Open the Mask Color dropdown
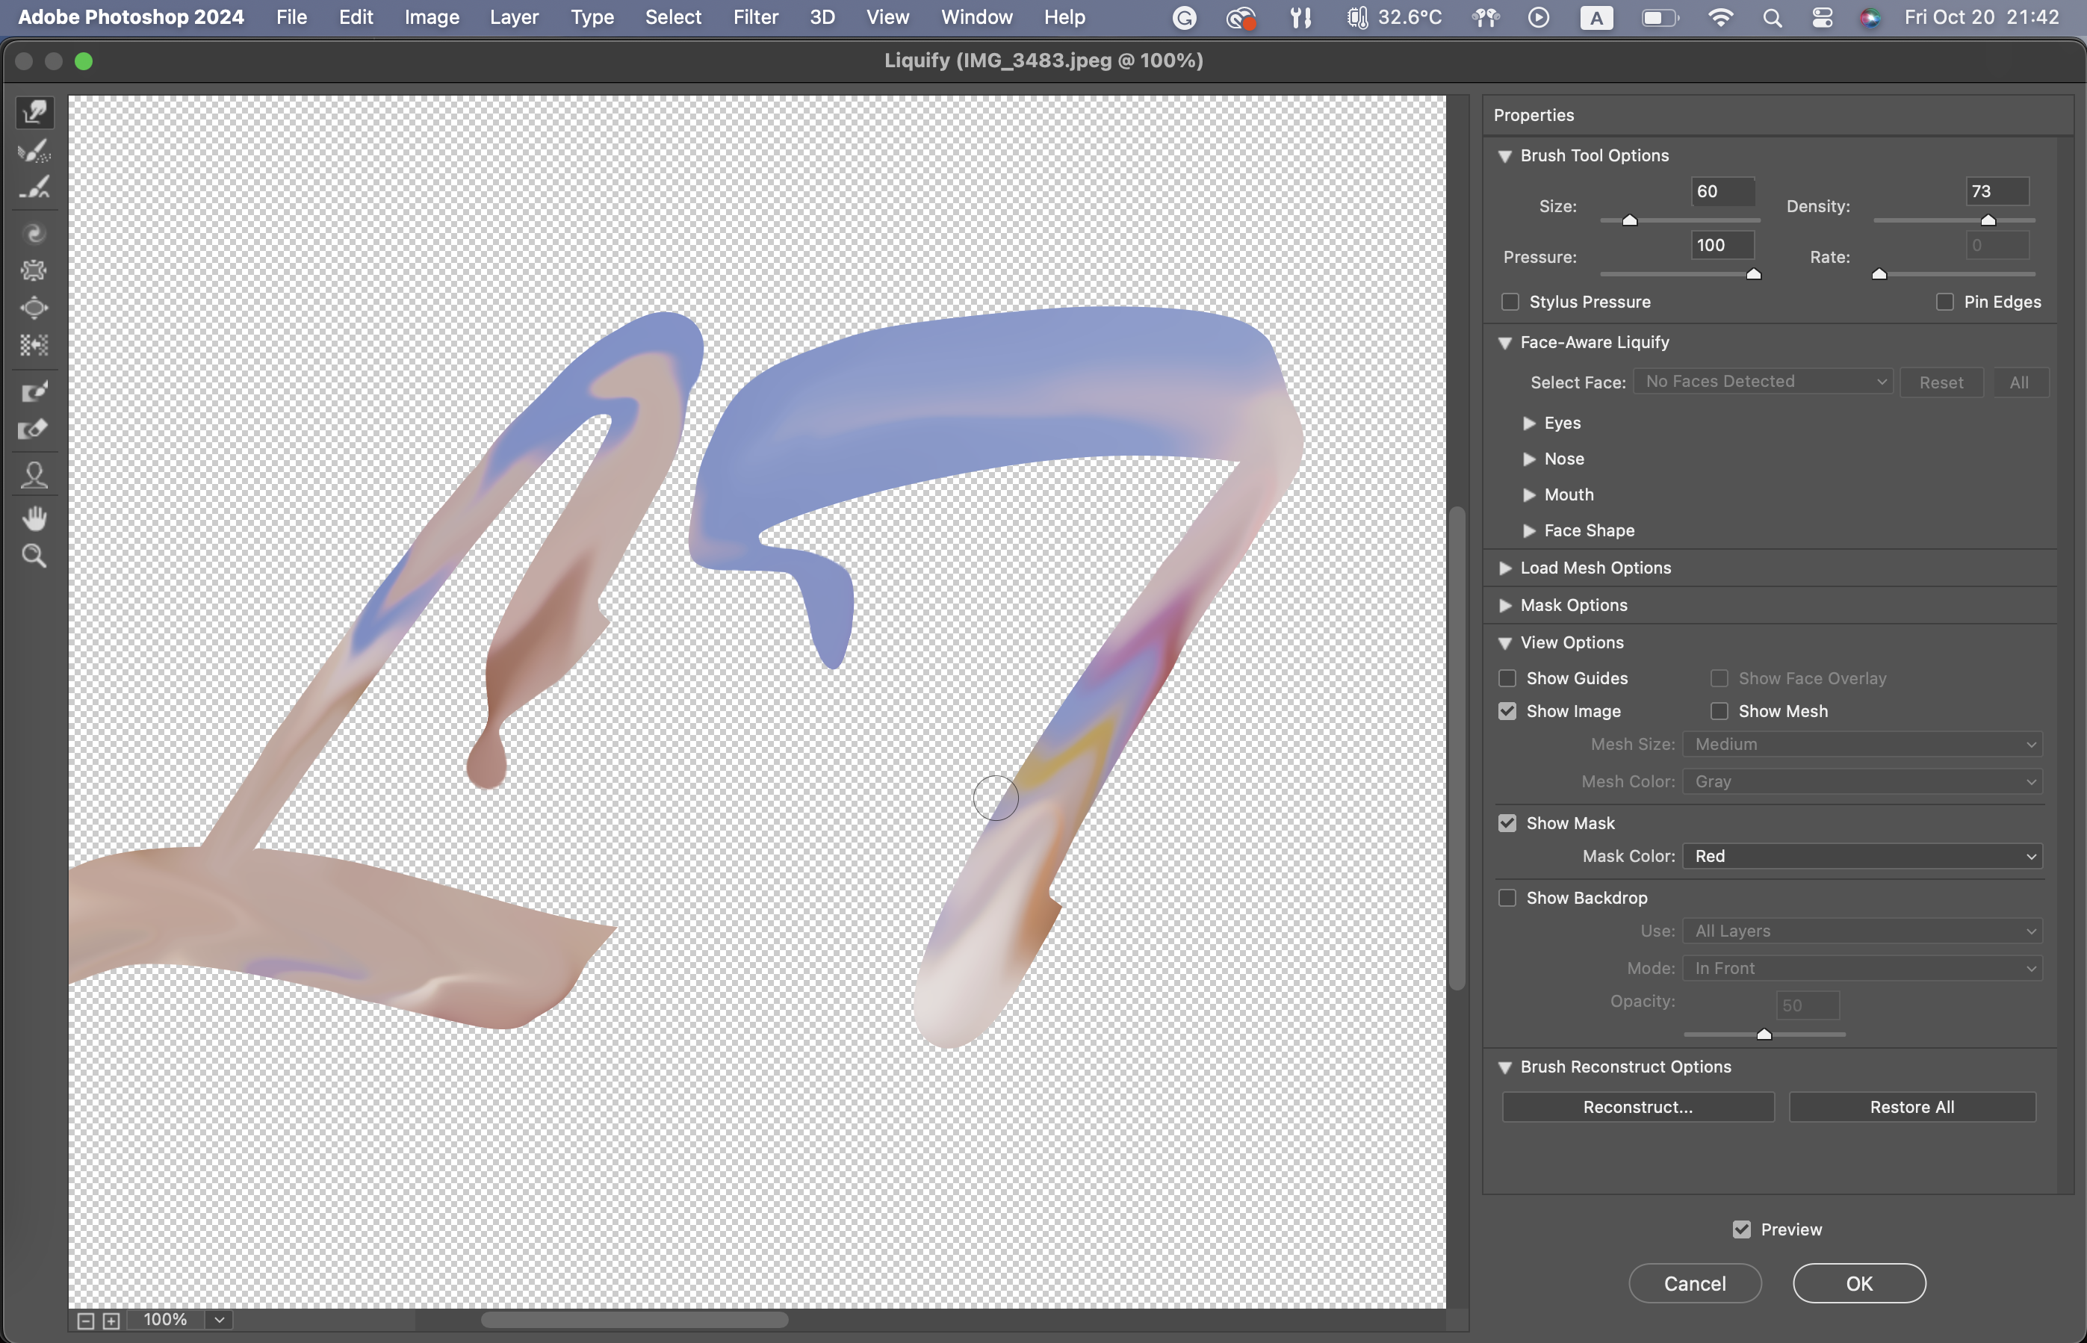This screenshot has height=1343, width=2087. click(1862, 857)
